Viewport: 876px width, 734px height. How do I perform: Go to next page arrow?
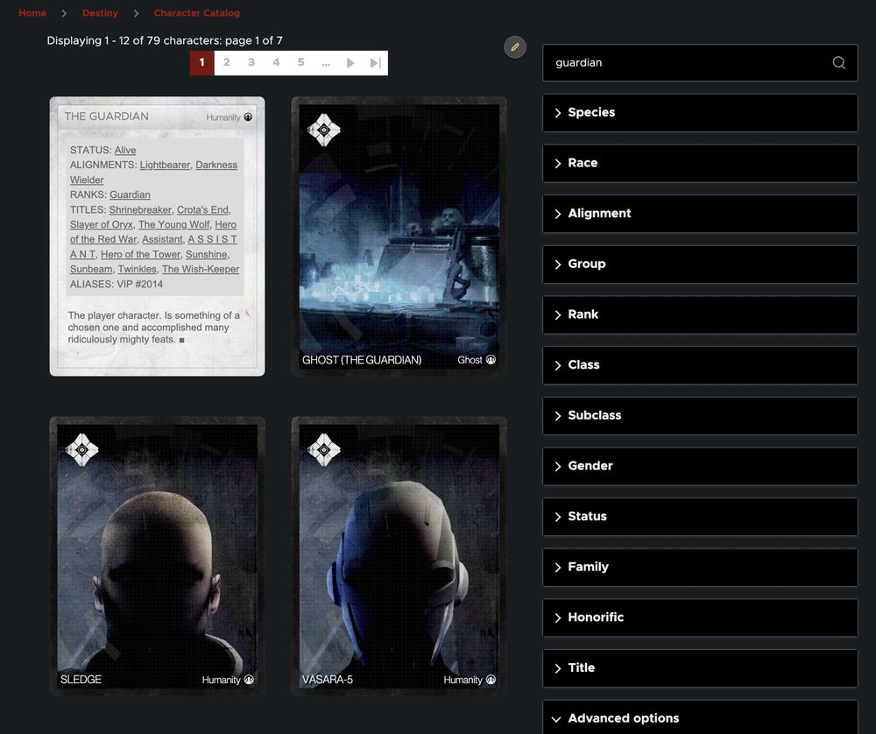tap(350, 63)
